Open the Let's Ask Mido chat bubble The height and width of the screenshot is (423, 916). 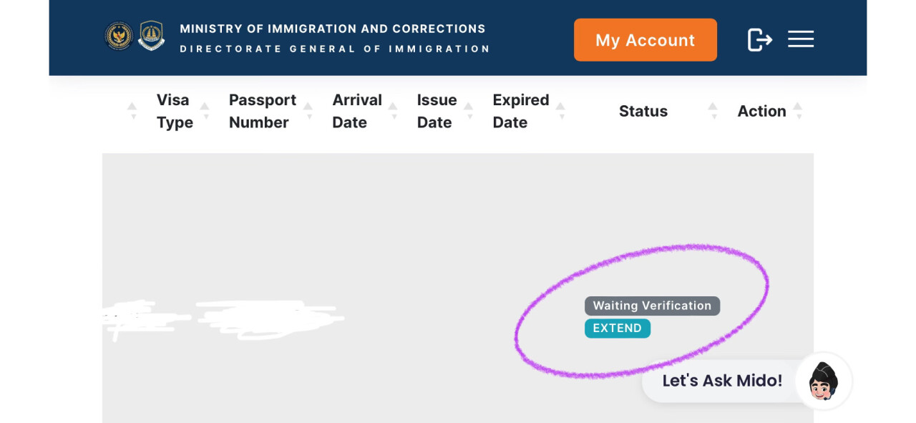pos(721,381)
